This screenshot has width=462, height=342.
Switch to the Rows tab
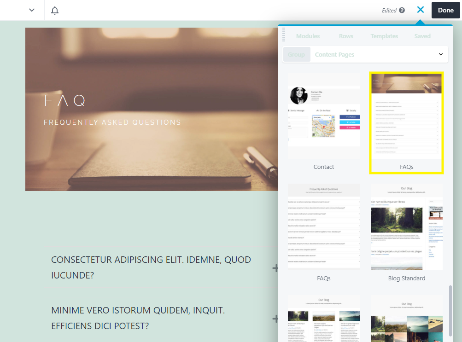tap(346, 36)
